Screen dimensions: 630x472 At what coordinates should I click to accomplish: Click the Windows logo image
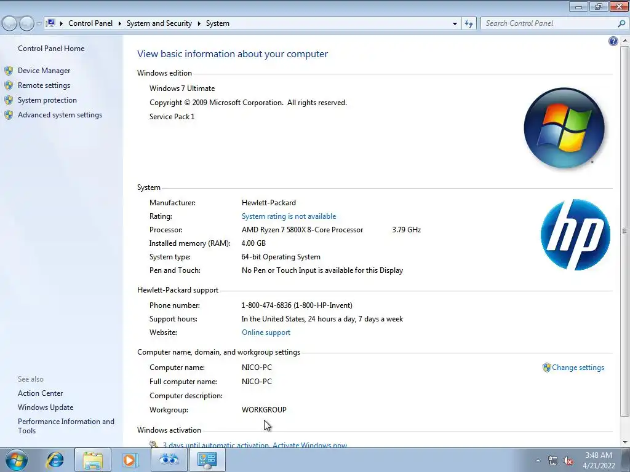click(x=565, y=128)
